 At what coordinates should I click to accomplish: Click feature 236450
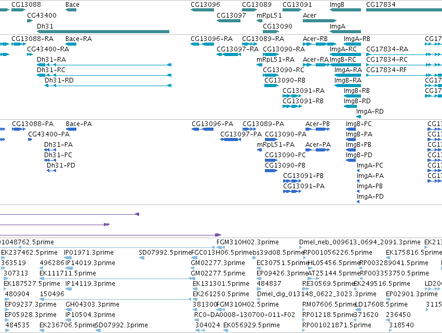pyautogui.click(x=389, y=320)
